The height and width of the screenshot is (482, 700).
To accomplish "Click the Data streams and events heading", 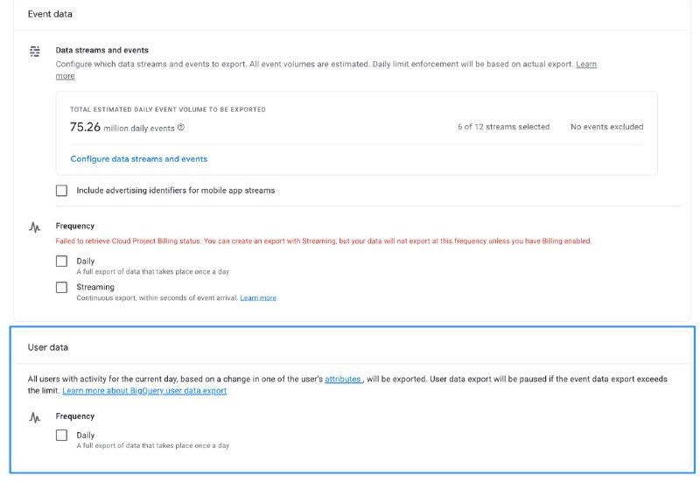I will [102, 51].
